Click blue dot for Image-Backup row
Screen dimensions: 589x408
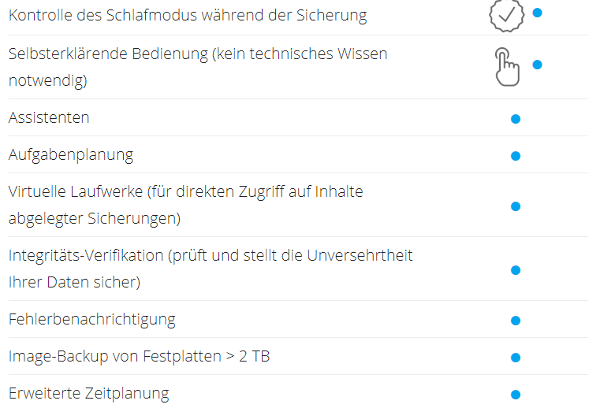[x=516, y=358]
